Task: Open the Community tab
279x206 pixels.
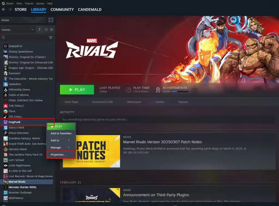Action: 62,10
